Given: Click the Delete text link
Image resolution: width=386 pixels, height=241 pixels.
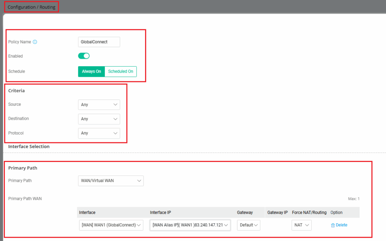Looking at the screenshot, I should click(342, 225).
